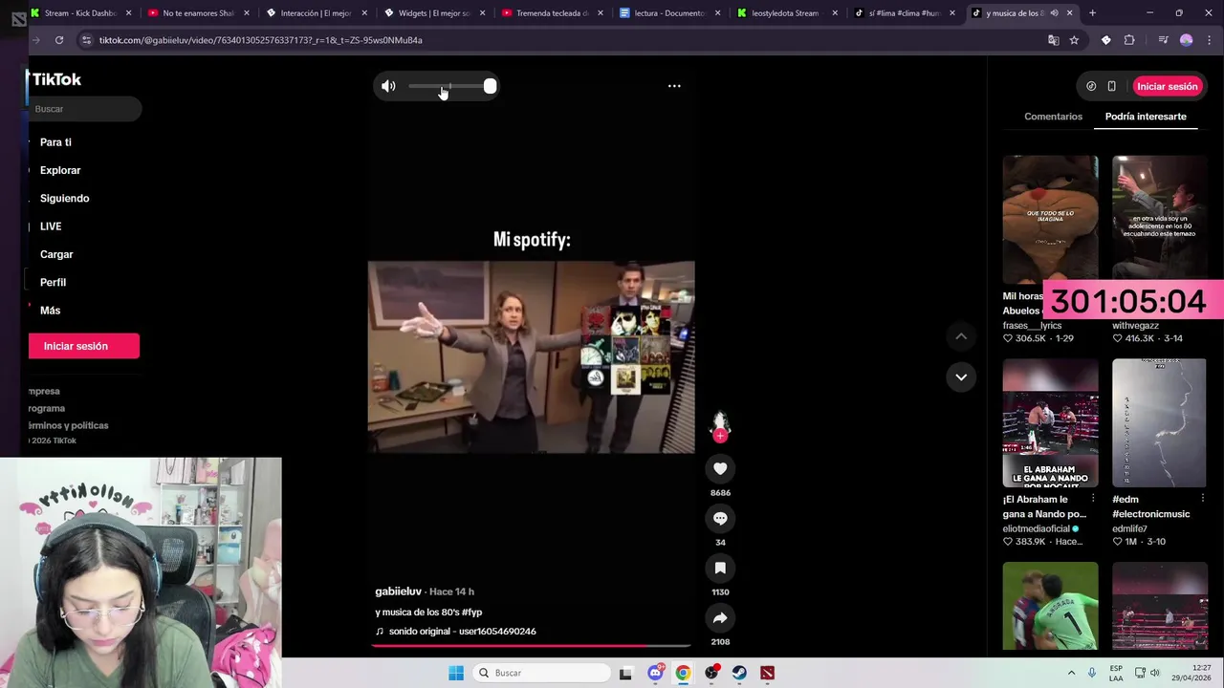Click the Windows taskbar Buscar search box

pyautogui.click(x=542, y=673)
